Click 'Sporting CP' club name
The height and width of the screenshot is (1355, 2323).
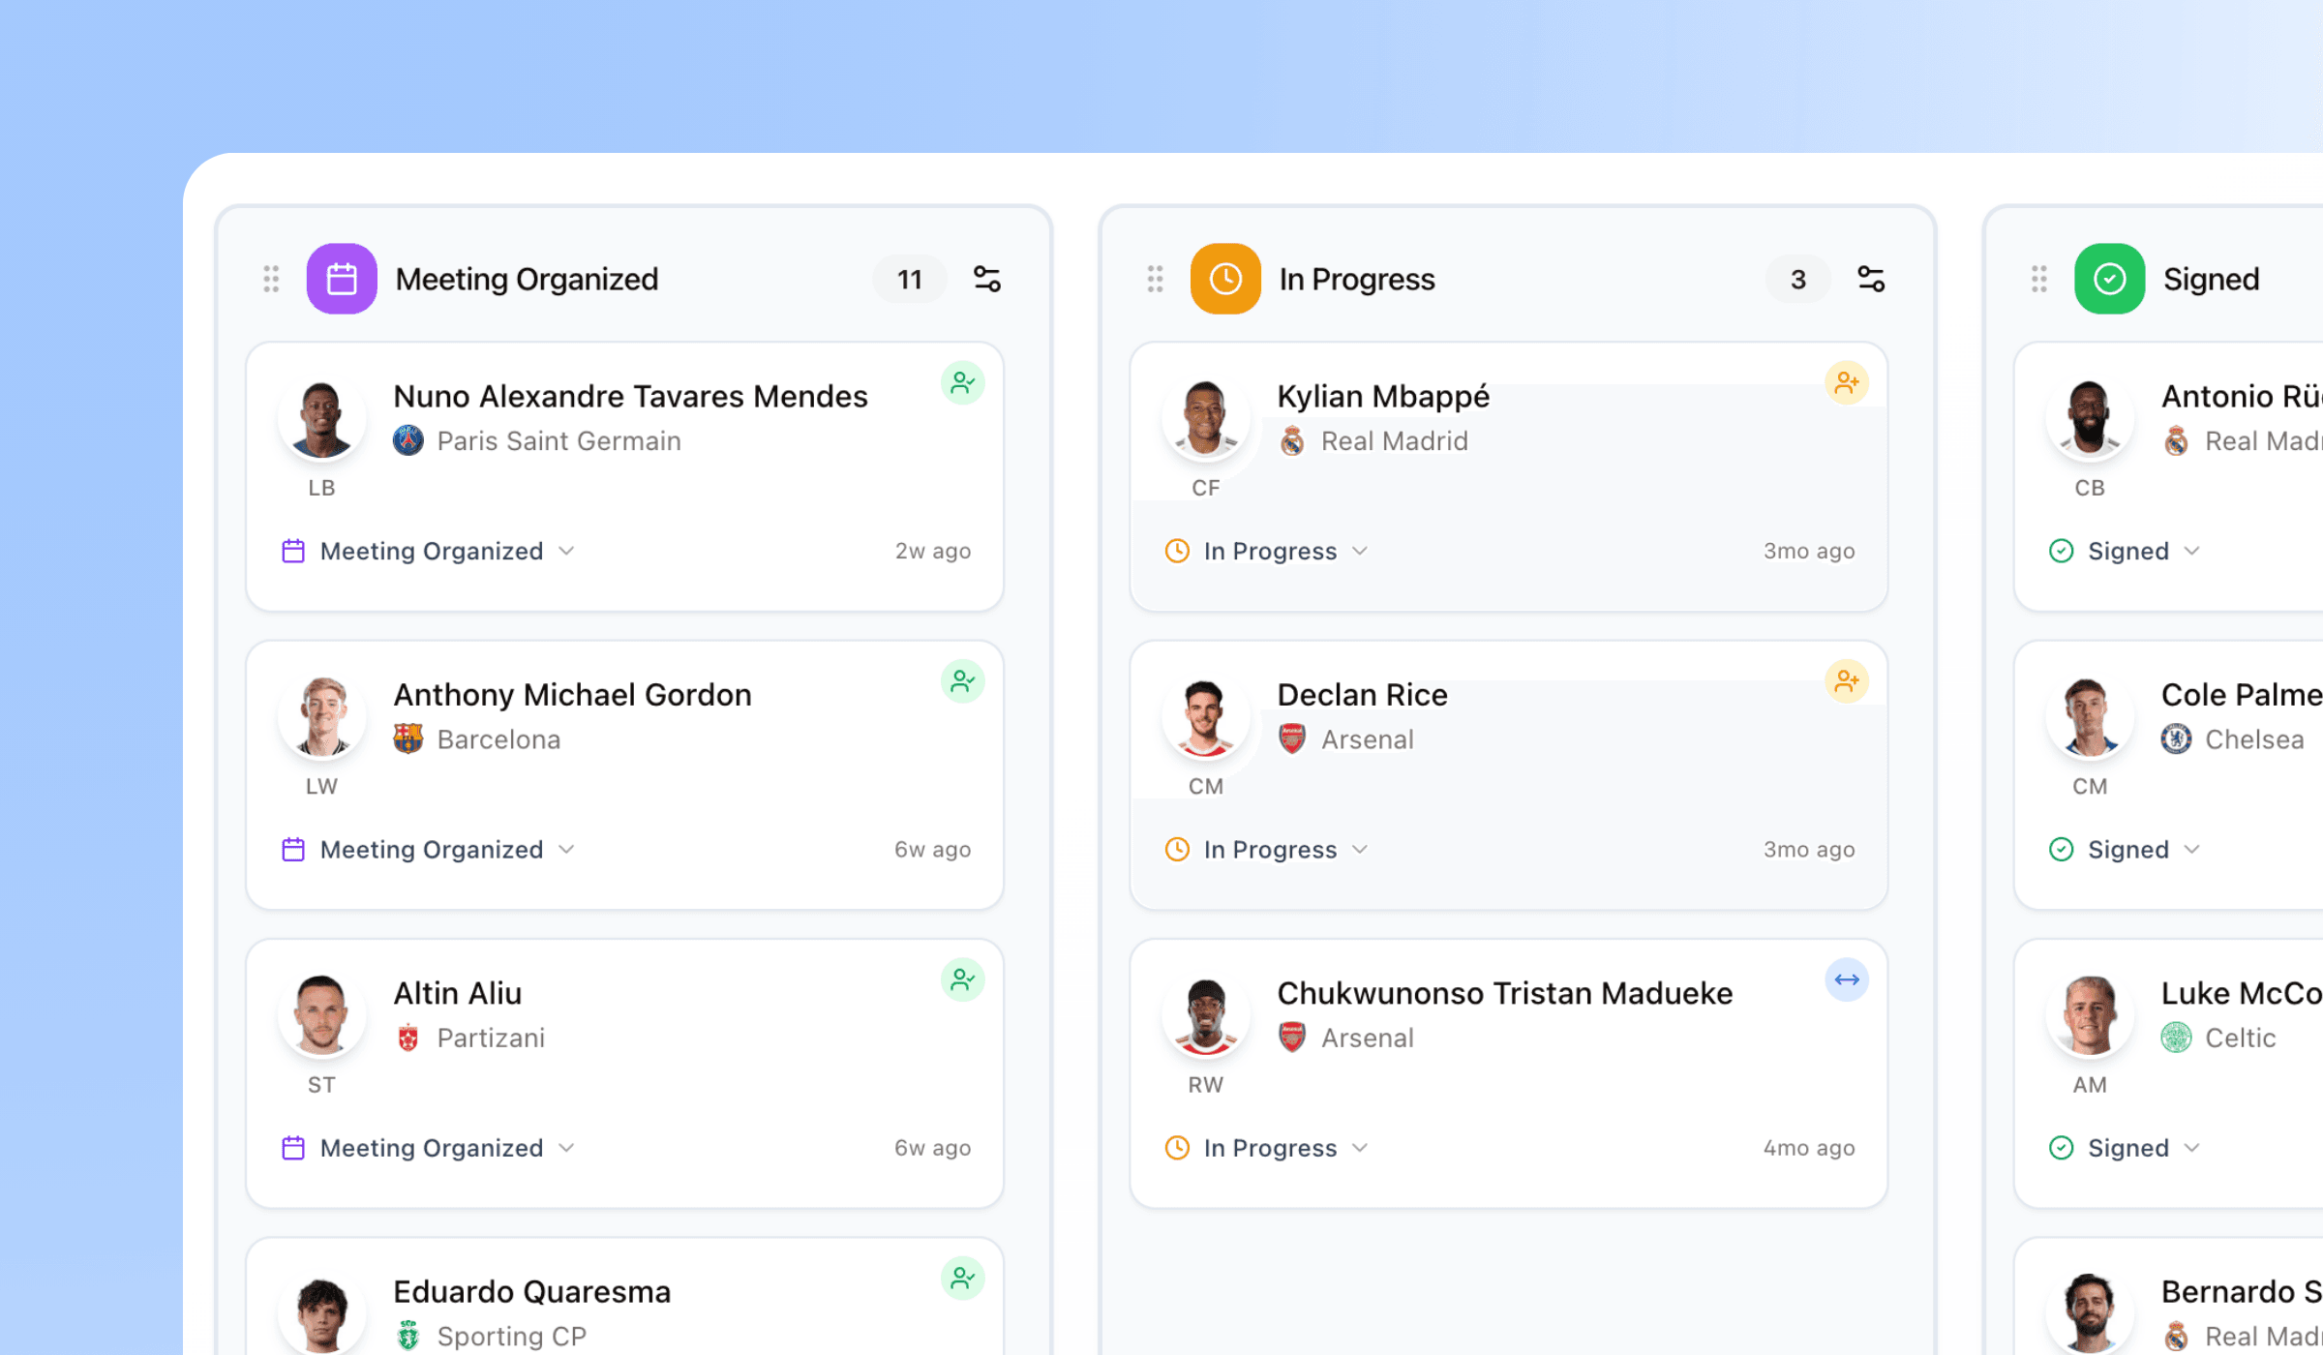(x=511, y=1336)
